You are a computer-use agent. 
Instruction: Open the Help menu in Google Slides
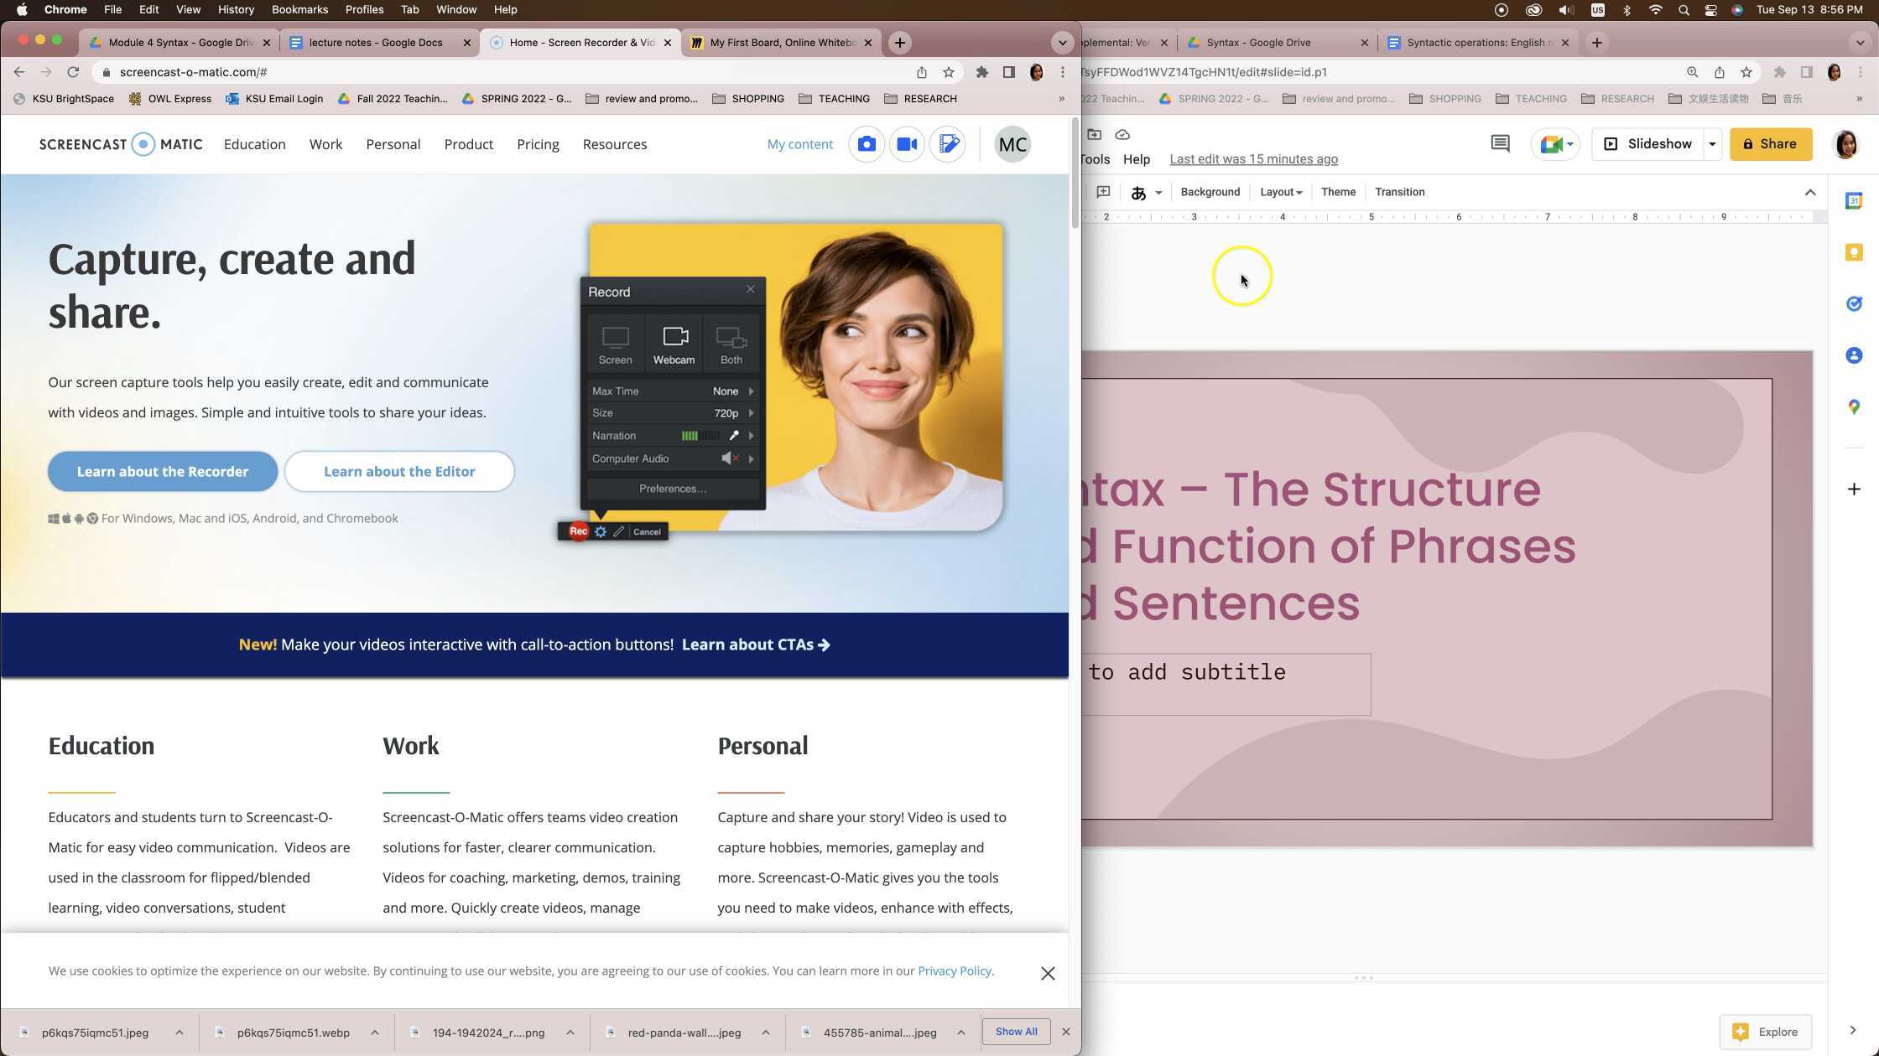pyautogui.click(x=1137, y=159)
